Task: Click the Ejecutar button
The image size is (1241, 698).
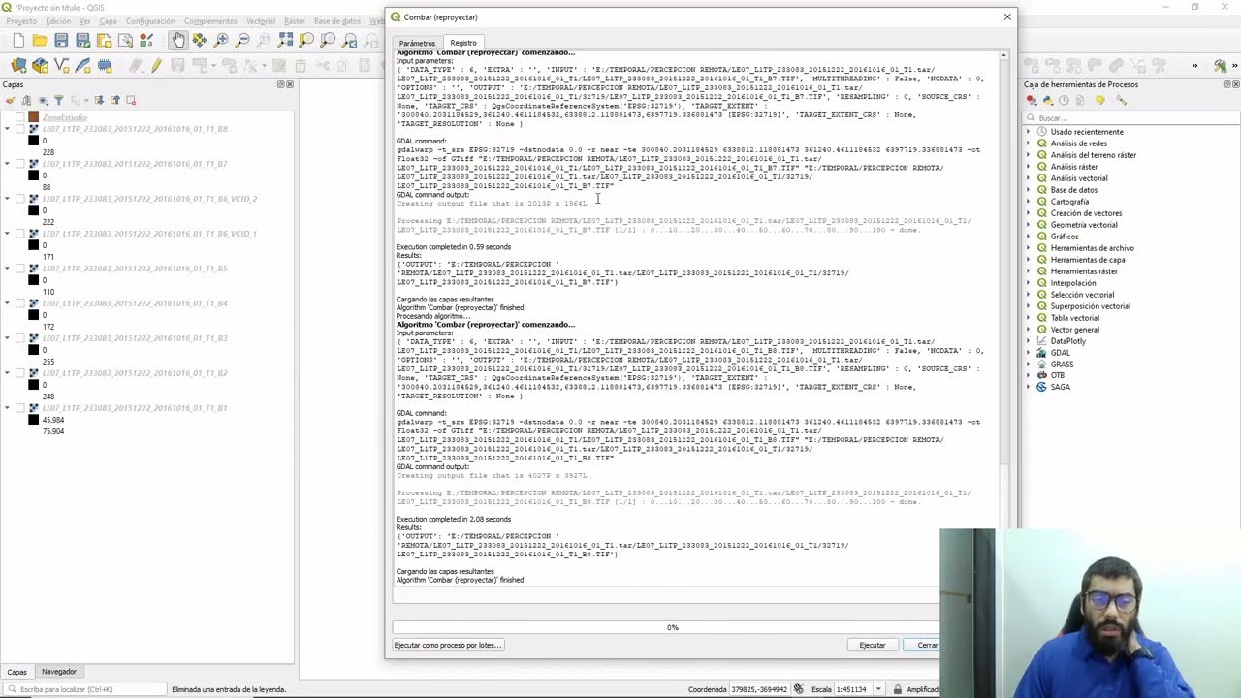Action: tap(872, 645)
